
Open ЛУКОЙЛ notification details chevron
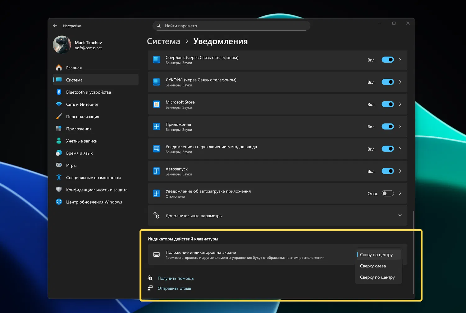[x=400, y=82]
